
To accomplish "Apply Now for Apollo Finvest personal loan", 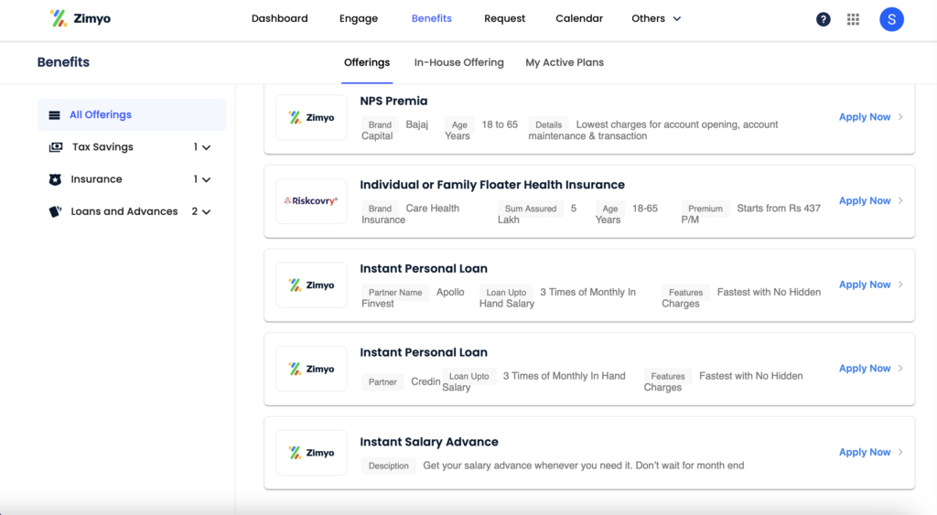I will (x=865, y=284).
